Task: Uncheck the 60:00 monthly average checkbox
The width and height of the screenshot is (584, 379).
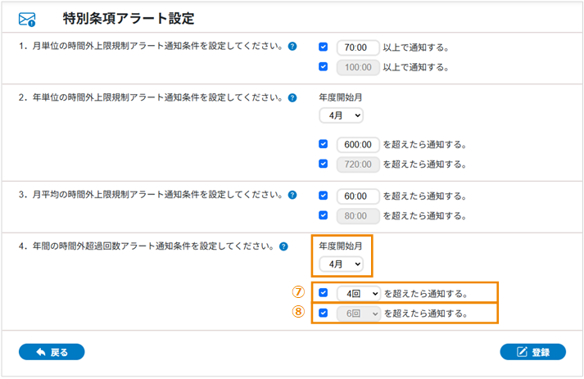Action: point(324,196)
